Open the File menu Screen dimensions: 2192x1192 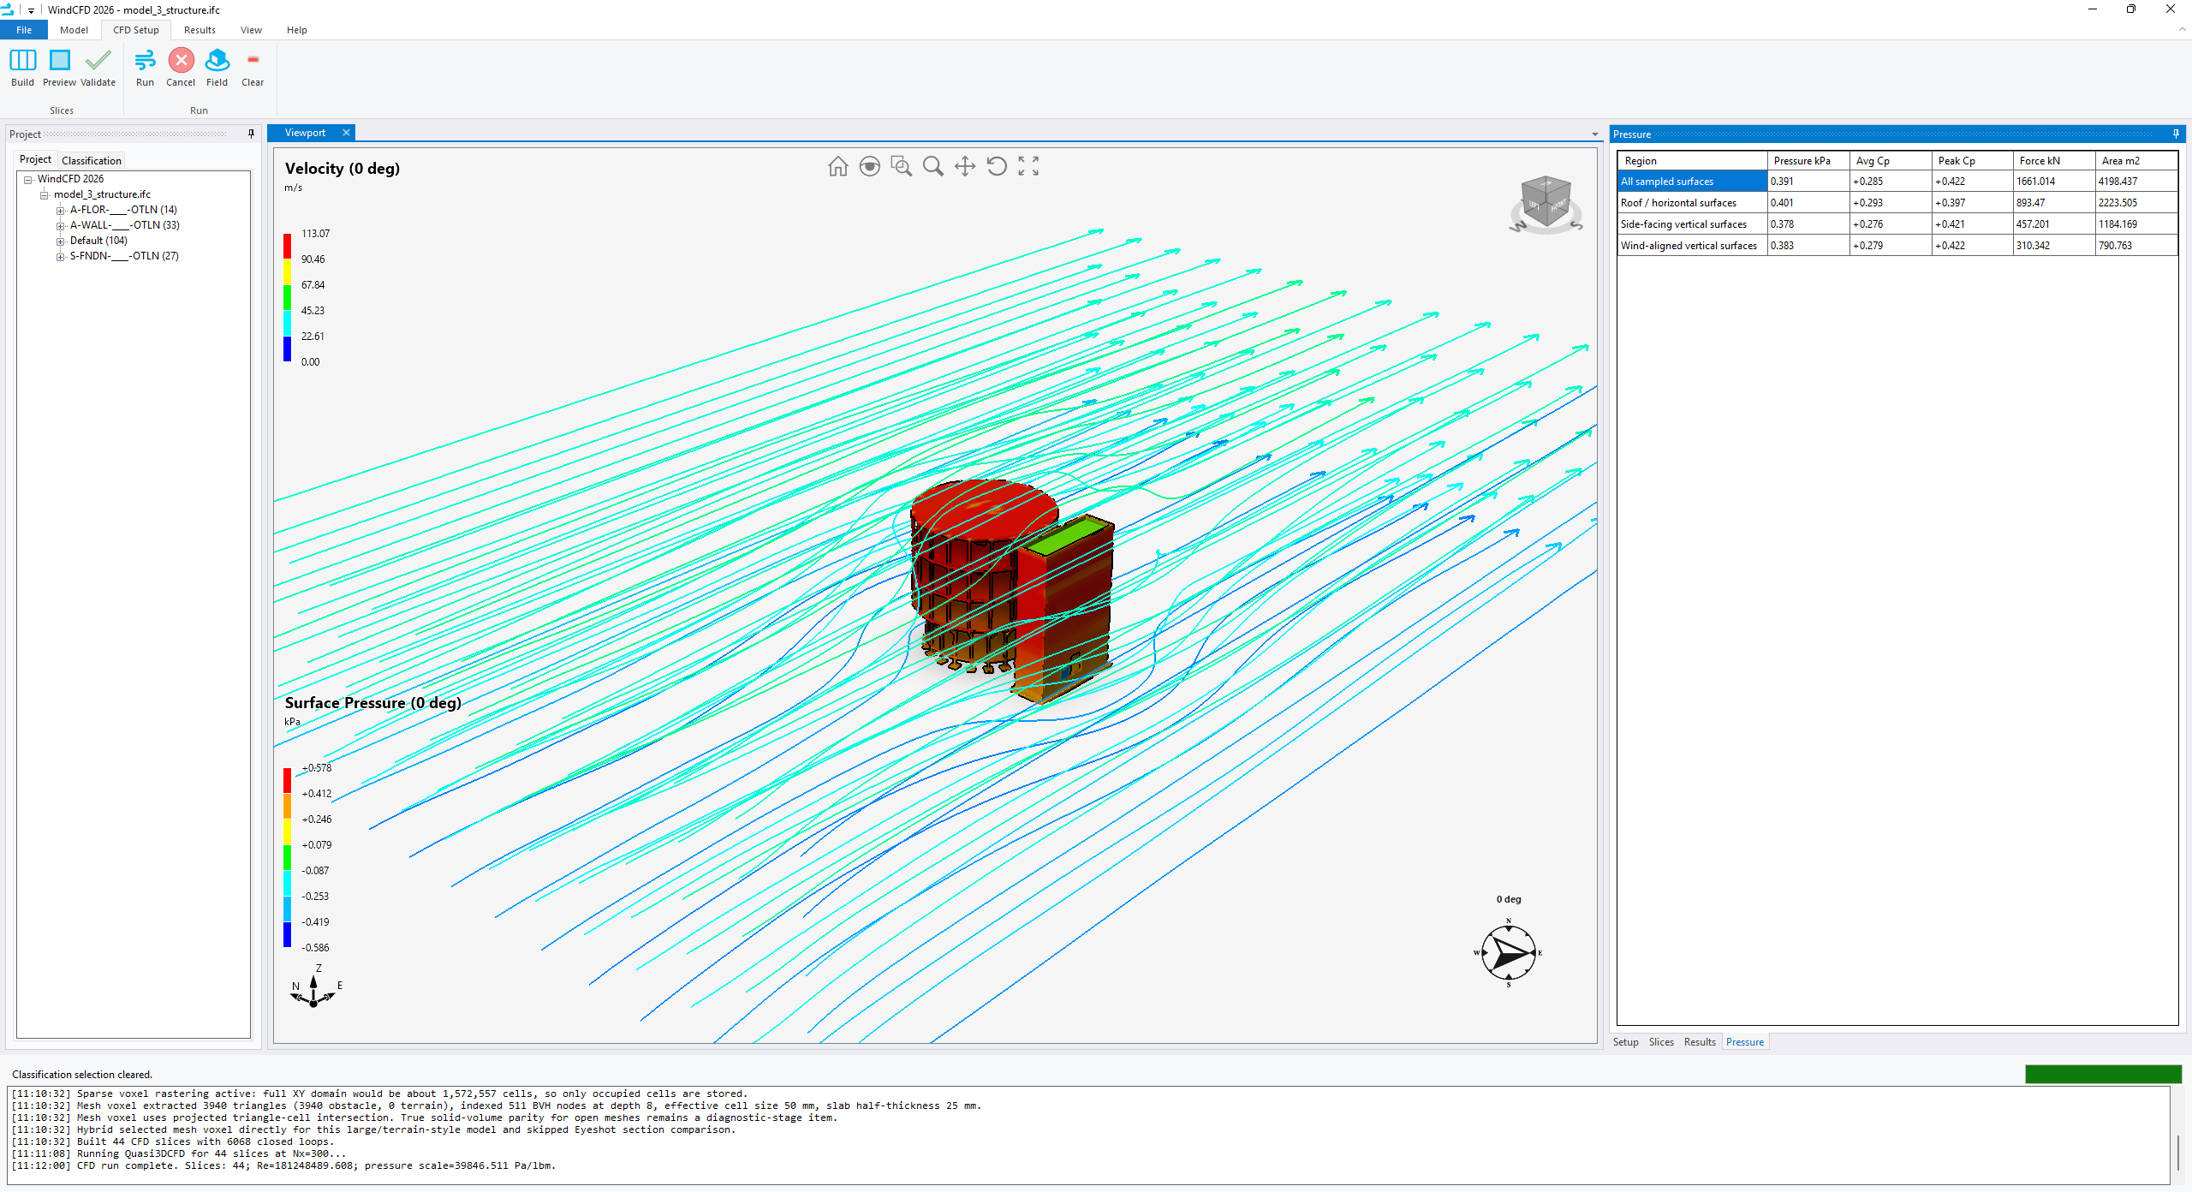point(24,30)
